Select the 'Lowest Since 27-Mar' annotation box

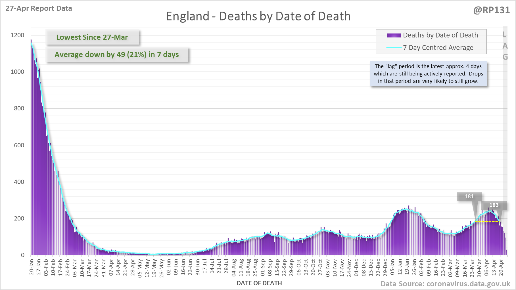[92, 37]
